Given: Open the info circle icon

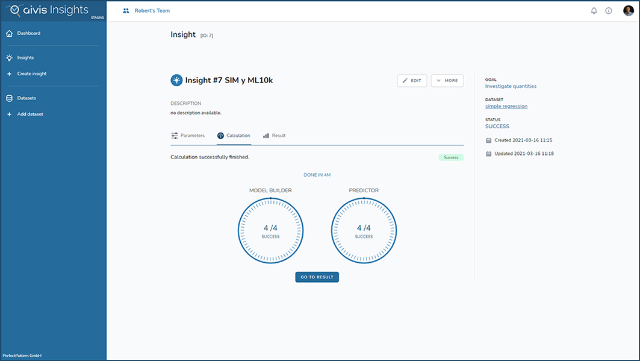Looking at the screenshot, I should pos(609,11).
